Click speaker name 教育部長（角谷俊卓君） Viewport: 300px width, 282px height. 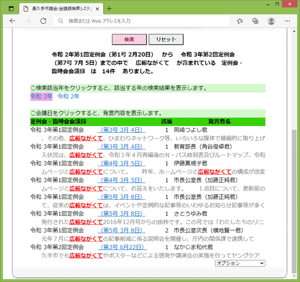203,147
